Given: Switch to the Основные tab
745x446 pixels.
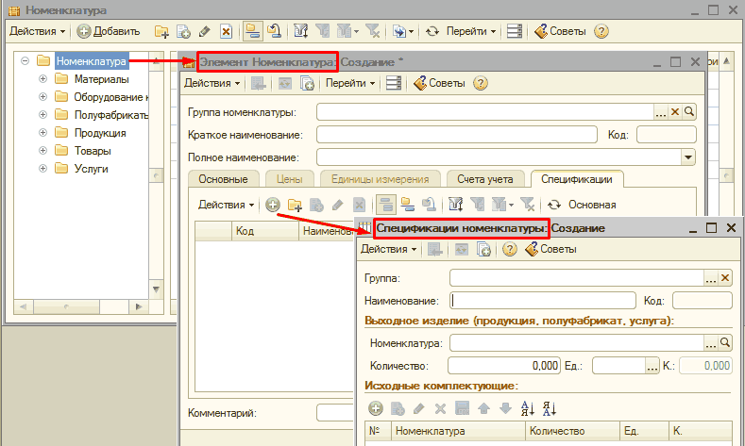Looking at the screenshot, I should click(x=223, y=179).
